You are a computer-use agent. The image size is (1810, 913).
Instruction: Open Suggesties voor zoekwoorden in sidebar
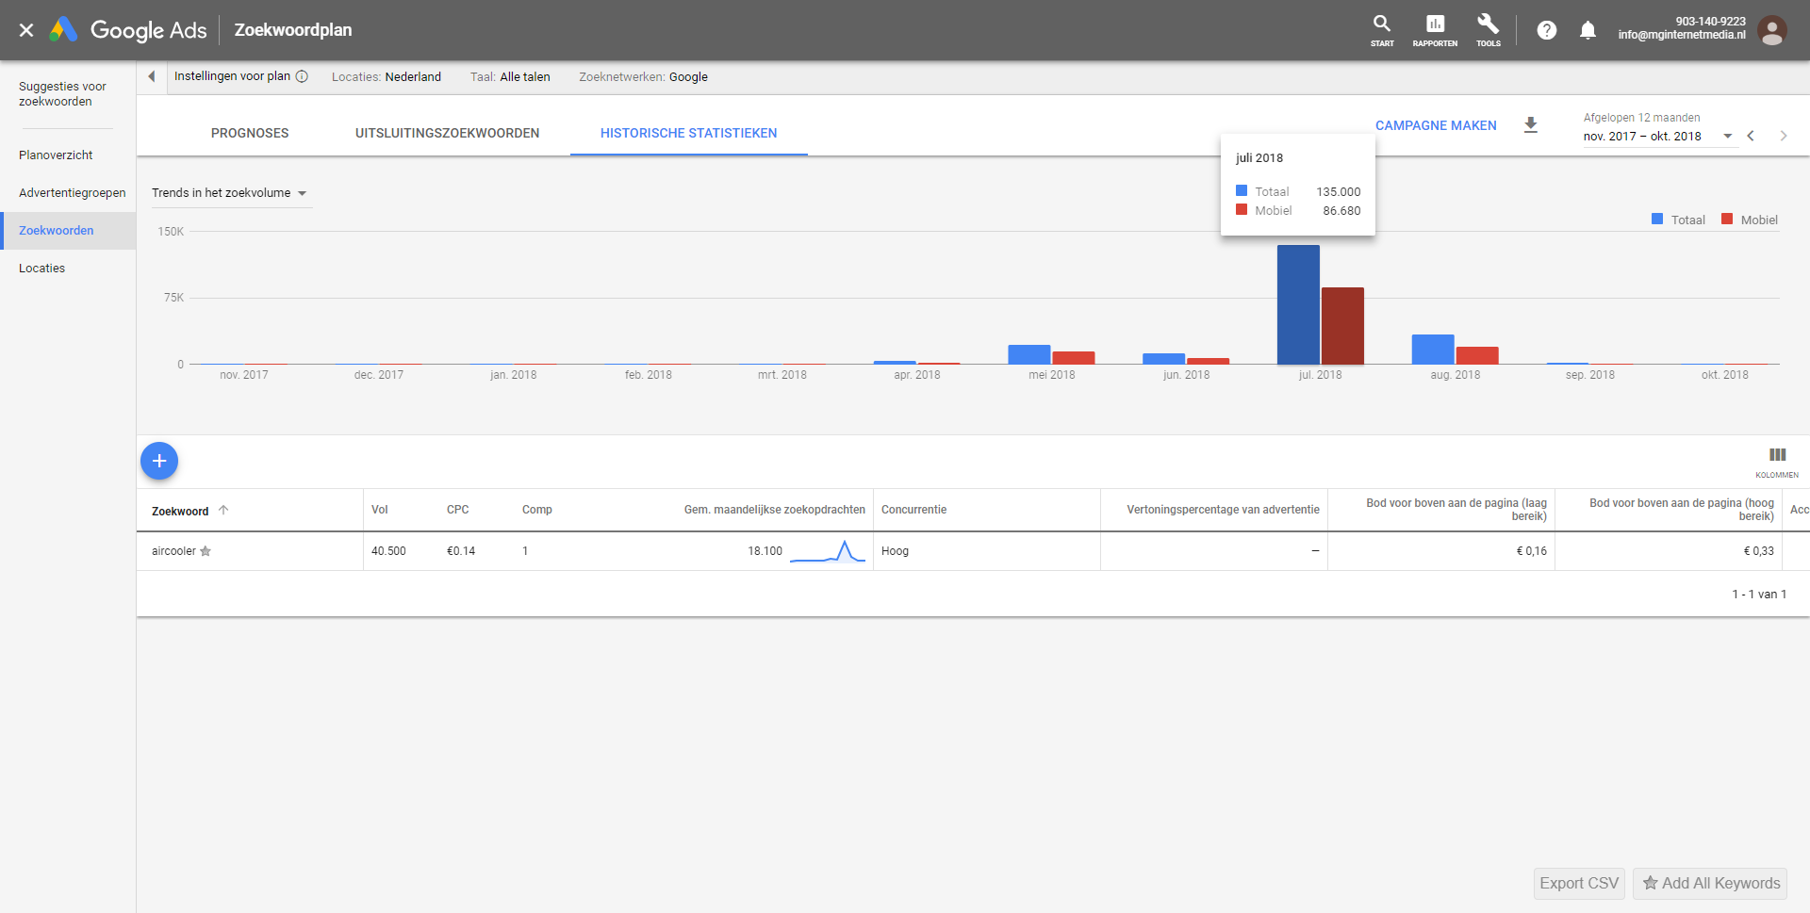(62, 93)
